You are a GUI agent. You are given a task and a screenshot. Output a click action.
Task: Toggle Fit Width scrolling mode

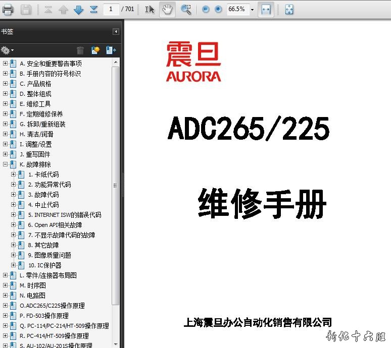[266, 9]
